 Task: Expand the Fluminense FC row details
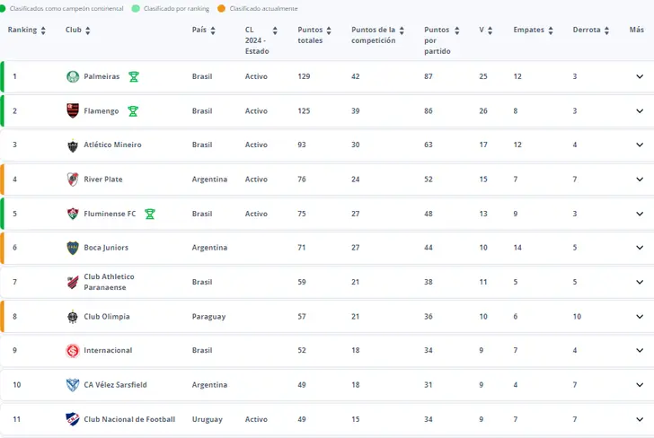click(x=640, y=214)
